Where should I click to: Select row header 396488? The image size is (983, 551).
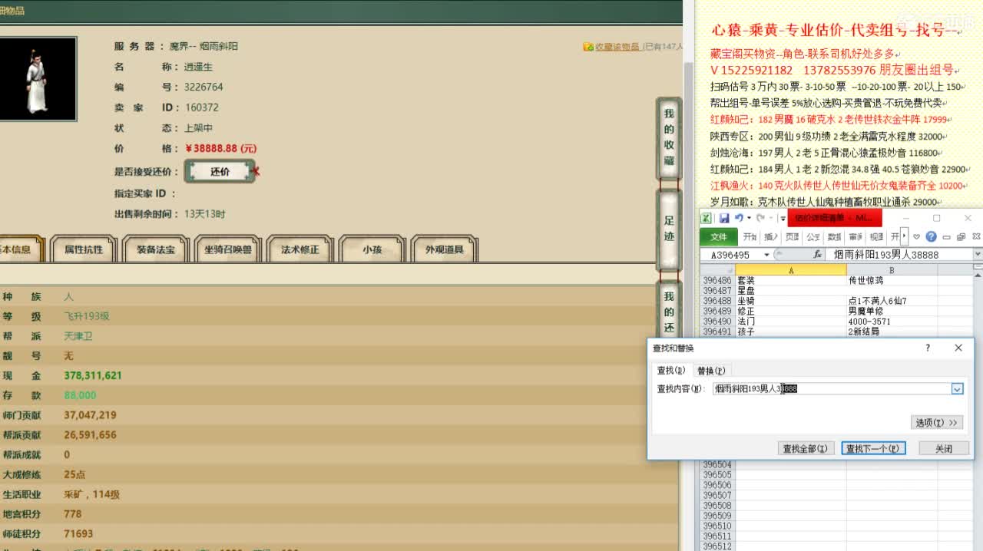point(717,302)
